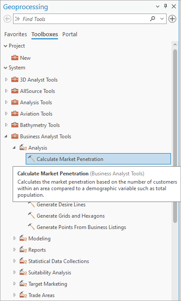Click the Suitability Analysis toolset icon
Image resolution: width=181 pixels, height=301 pixels.
(x=23, y=272)
